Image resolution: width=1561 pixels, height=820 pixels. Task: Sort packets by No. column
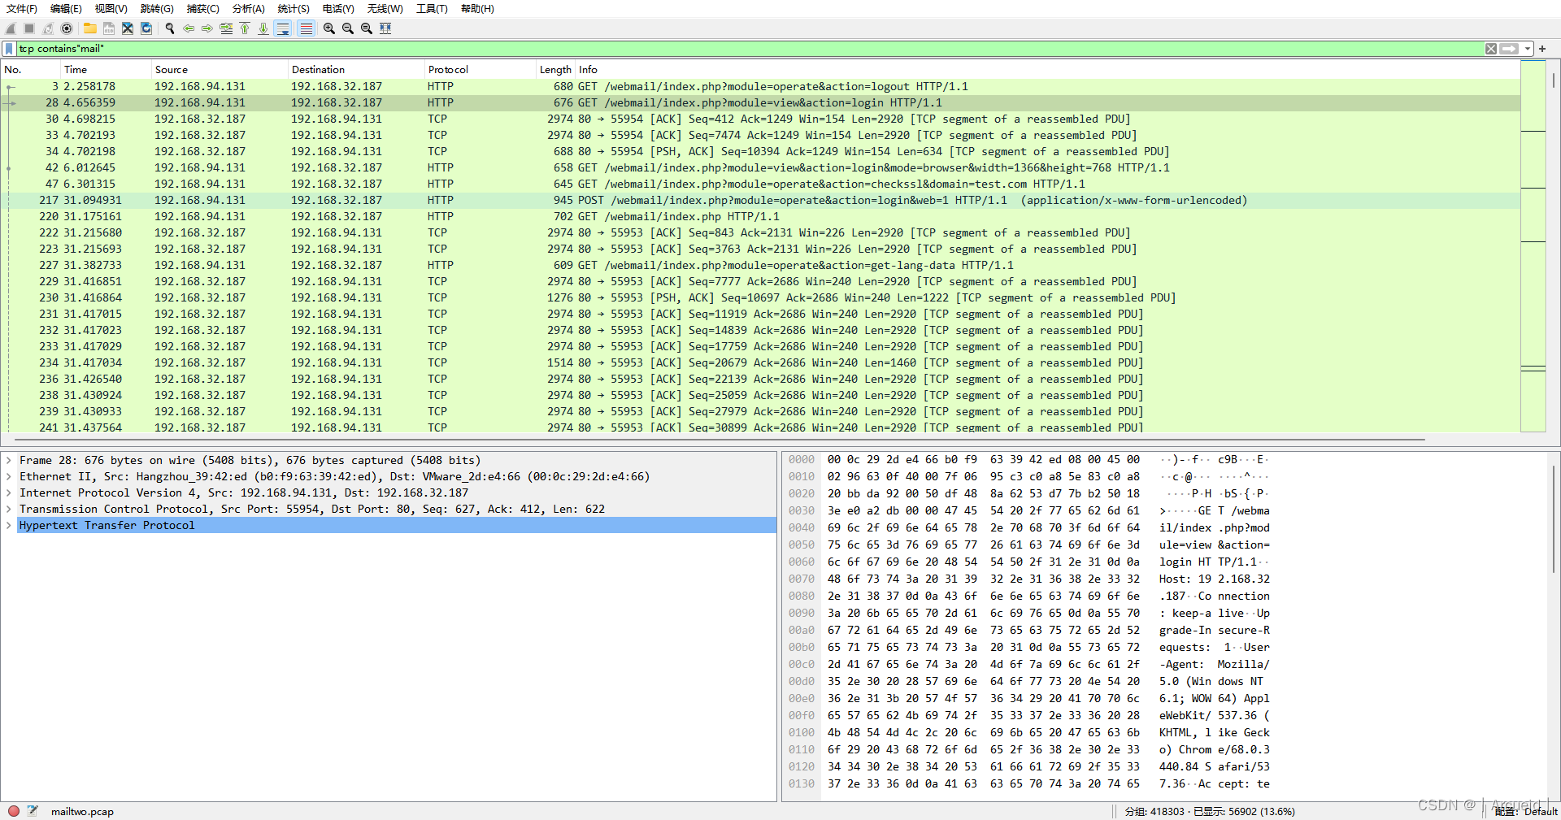point(31,70)
